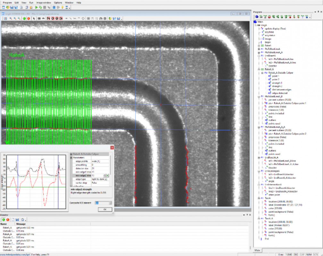
Task: Open the Run menu
Action: pos(31,3)
